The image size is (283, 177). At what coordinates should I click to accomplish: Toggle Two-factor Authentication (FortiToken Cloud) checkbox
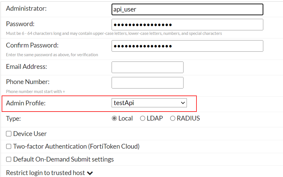9,147
